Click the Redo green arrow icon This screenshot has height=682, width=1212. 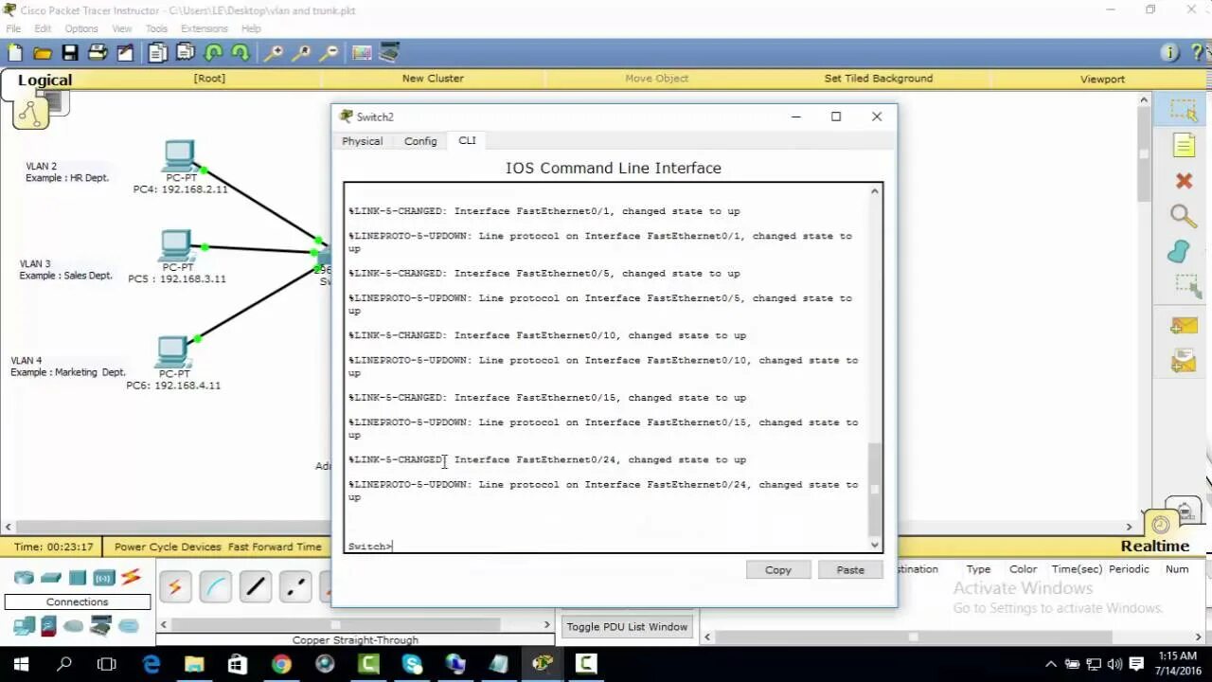click(241, 53)
